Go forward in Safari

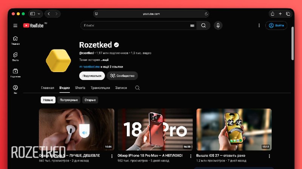(x=56, y=14)
